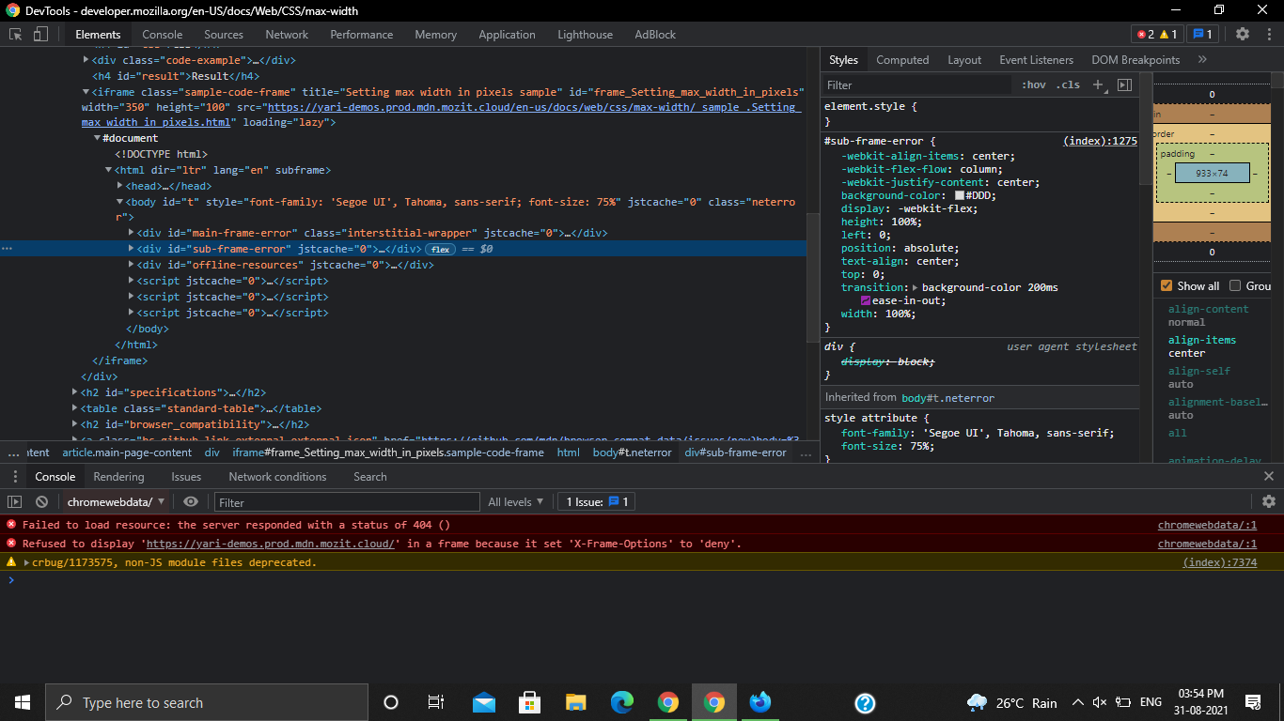Follow the (index):1275 source link
Screen dimensions: 1284x721
[1099, 140]
